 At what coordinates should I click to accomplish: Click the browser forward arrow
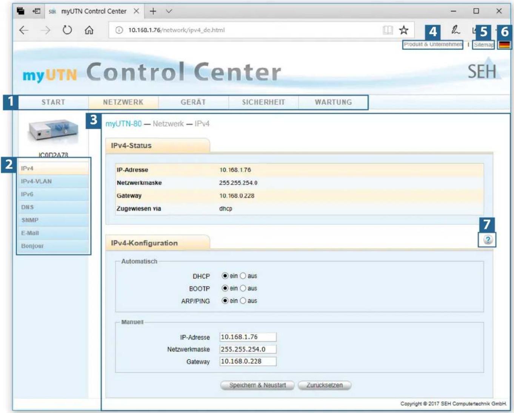pyautogui.click(x=45, y=30)
